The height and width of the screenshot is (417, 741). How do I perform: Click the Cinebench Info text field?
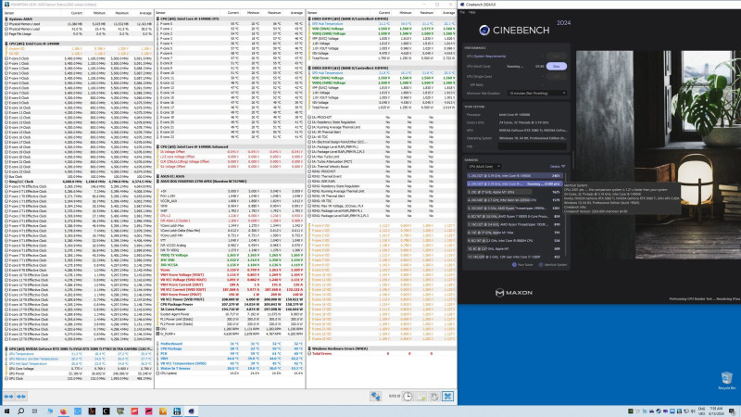(x=532, y=146)
